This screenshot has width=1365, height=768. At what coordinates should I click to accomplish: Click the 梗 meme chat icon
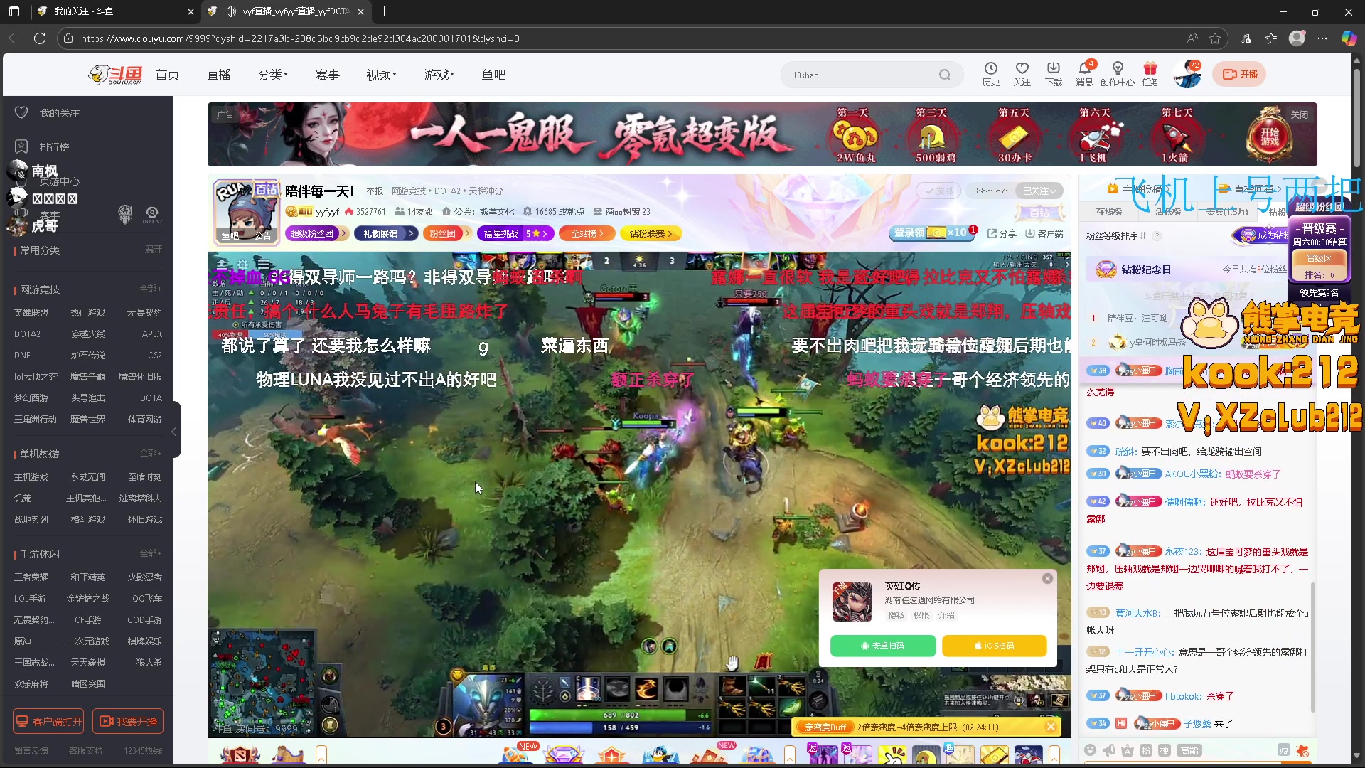[1164, 750]
